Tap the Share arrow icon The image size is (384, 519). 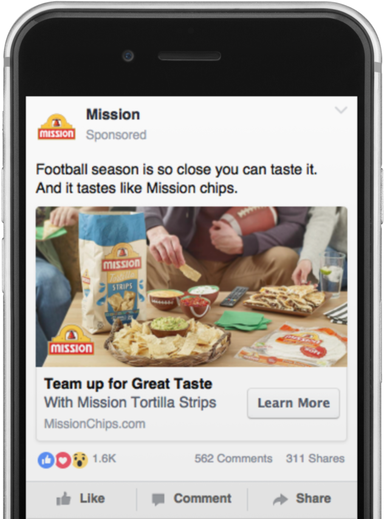click(280, 499)
